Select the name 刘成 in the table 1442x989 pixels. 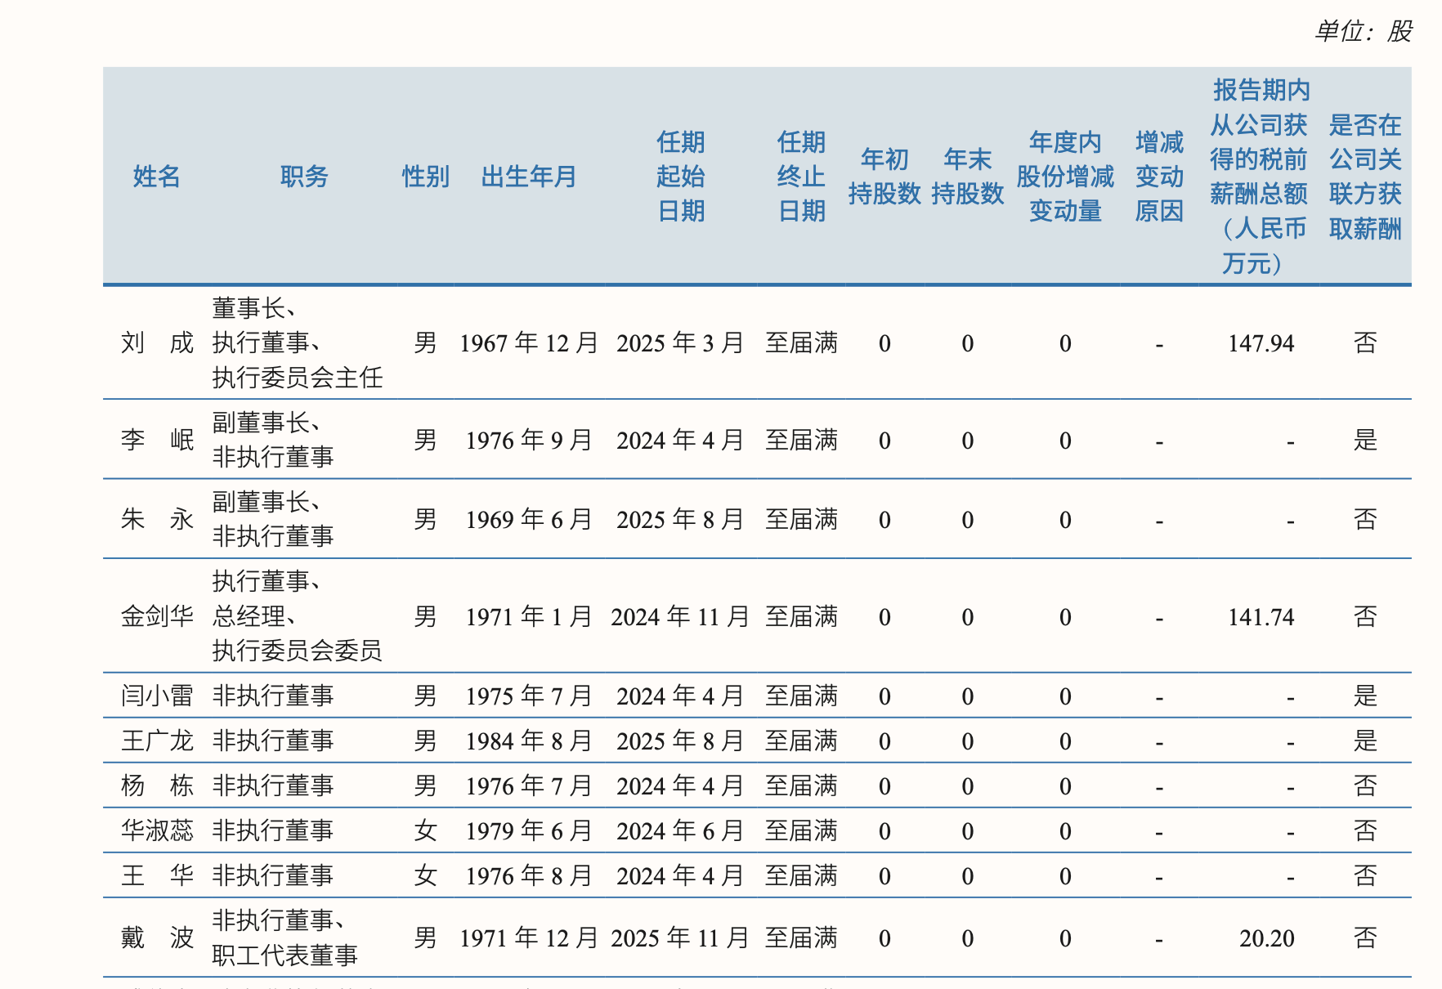(x=156, y=343)
